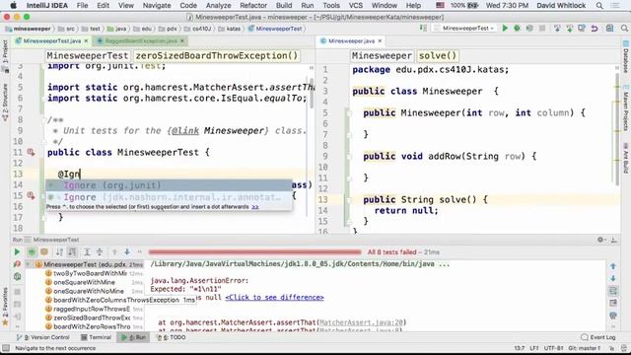Open the Favorites tool window stripe
Viewport: 631px width, 355px height.
[x=5, y=306]
